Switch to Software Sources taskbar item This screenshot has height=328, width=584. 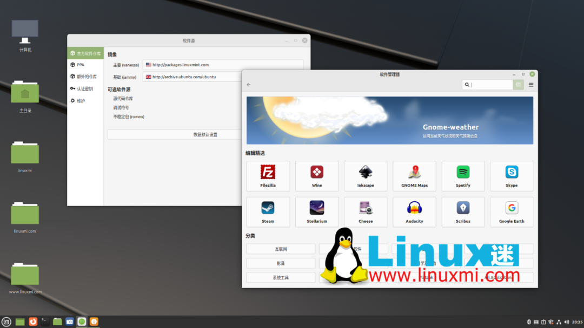point(94,322)
